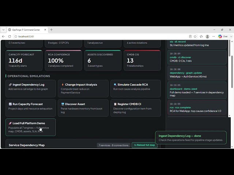Close the OpsForge IT Command Center tab
Image resolution: width=234 pixels, height=175 pixels.
point(45,30)
